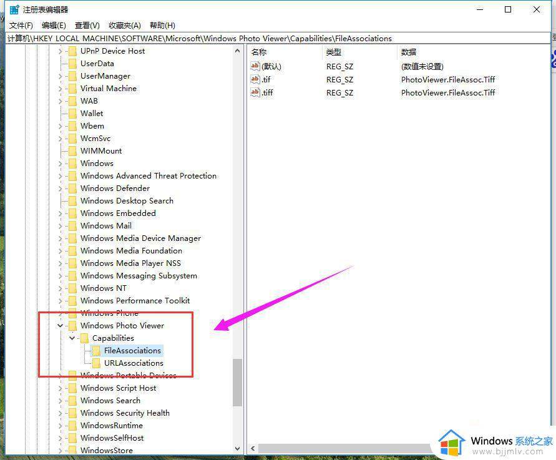Viewport: 556px width, 460px height.
Task: Click Windows Media Player NSS folder icon
Action: pos(72,263)
